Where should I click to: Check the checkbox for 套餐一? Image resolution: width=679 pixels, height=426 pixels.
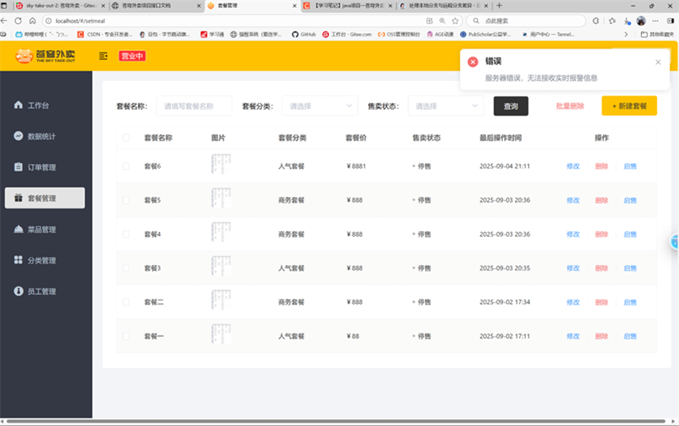pos(126,336)
